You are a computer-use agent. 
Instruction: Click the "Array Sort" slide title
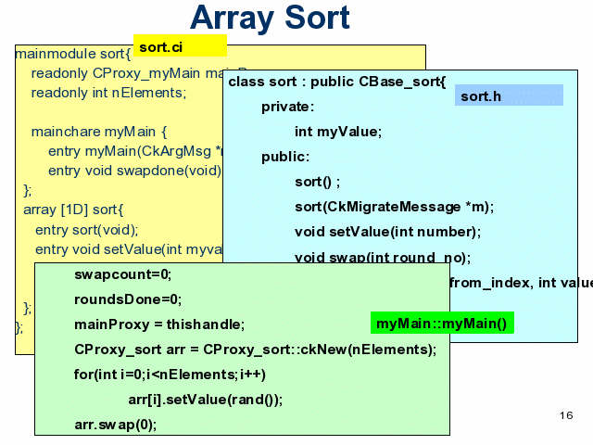point(270,18)
